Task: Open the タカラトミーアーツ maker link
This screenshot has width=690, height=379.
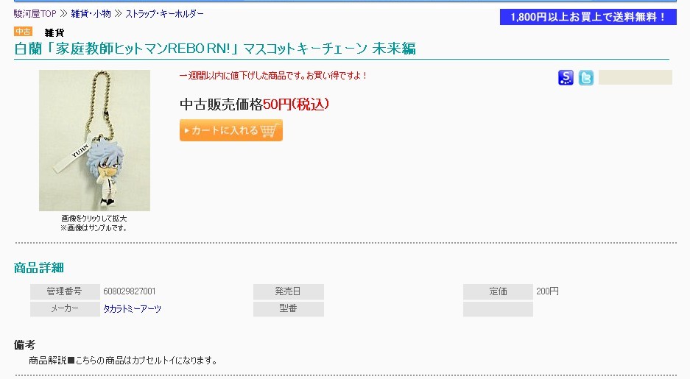Action: (132, 308)
